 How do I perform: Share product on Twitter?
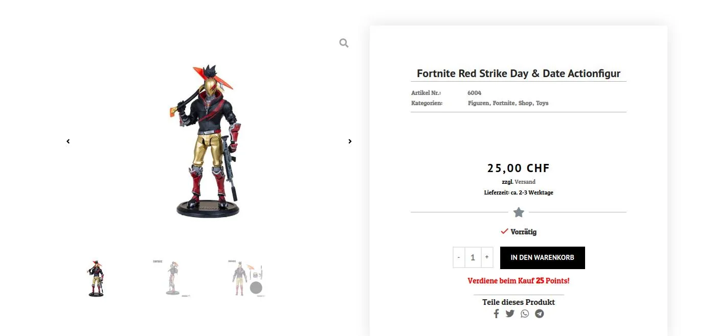510,314
